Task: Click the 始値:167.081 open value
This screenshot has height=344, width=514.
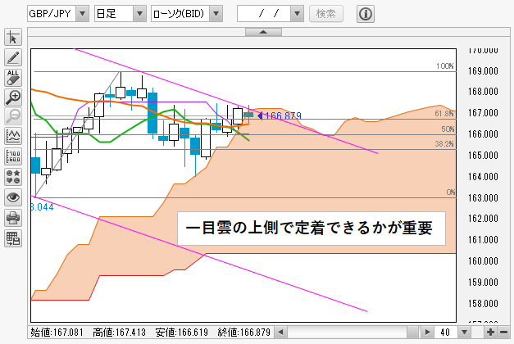Action: click(57, 333)
